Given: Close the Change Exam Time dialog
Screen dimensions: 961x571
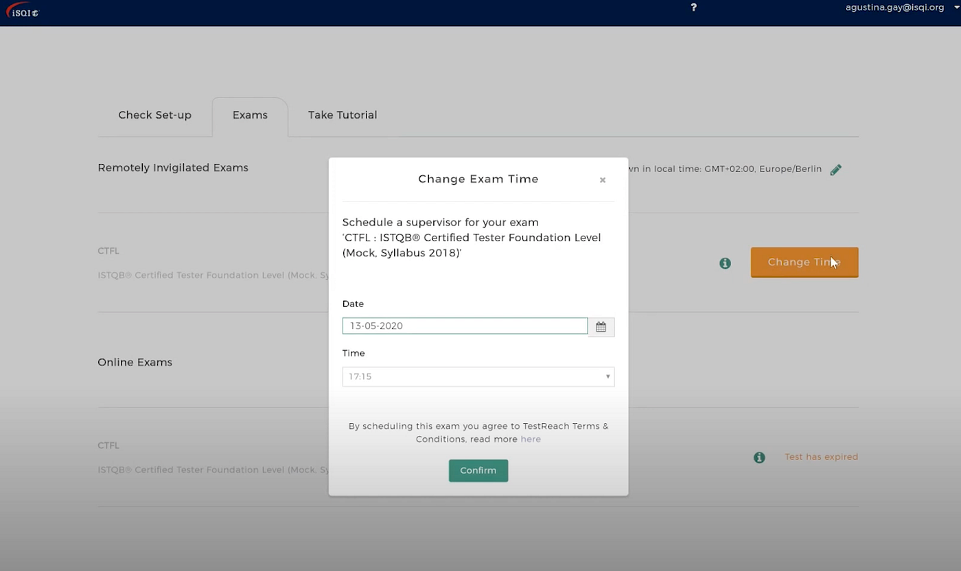Looking at the screenshot, I should [x=603, y=180].
